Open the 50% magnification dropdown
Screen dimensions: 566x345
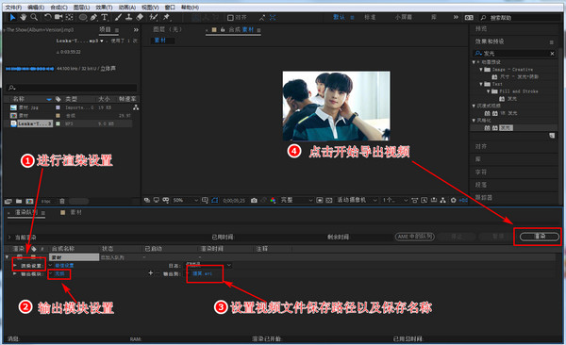(186, 200)
